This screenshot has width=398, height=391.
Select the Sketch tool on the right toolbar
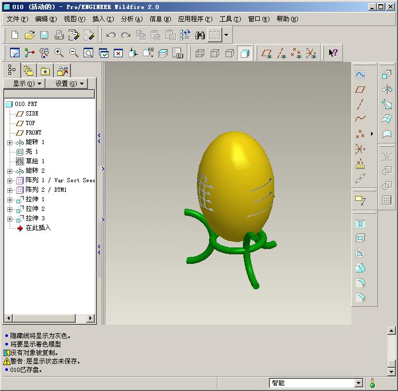point(360,75)
